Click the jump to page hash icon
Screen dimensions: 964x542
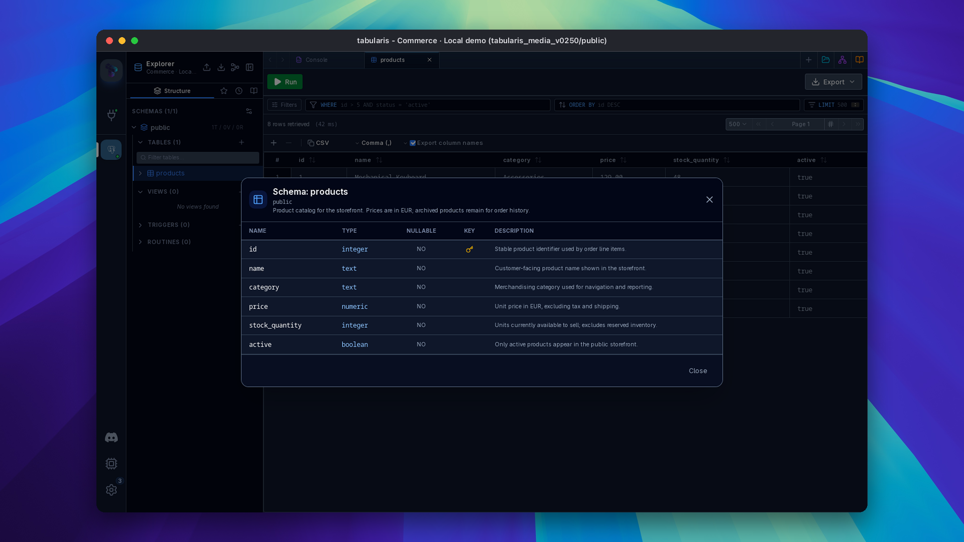click(x=830, y=124)
